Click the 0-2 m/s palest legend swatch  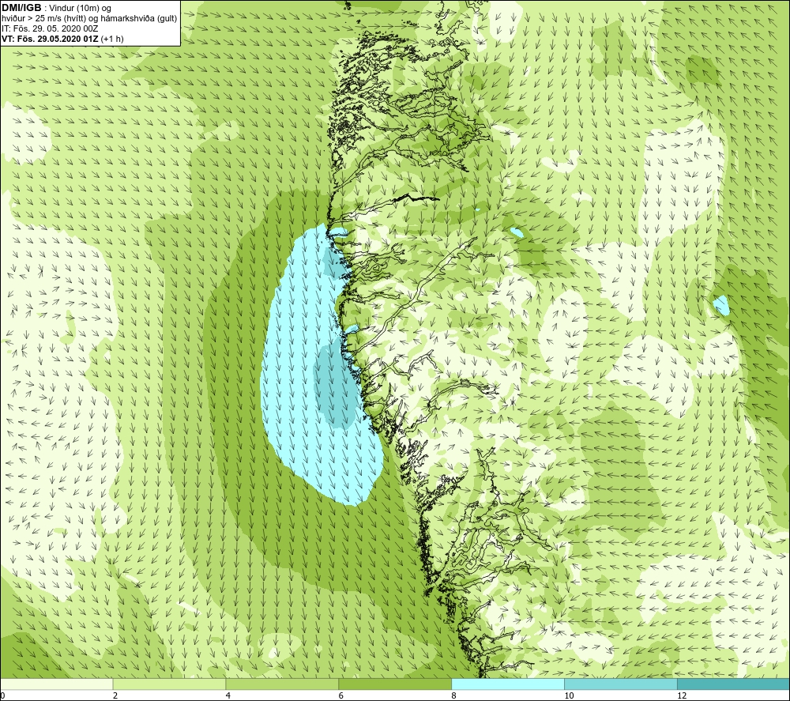(x=56, y=684)
